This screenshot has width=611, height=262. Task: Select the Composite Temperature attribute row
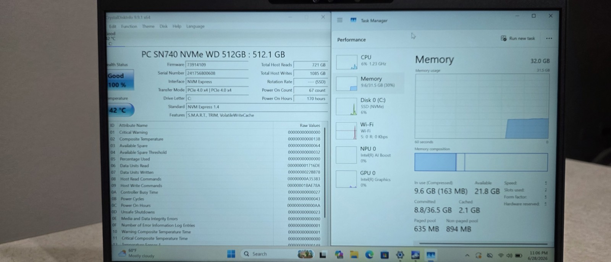(216, 139)
